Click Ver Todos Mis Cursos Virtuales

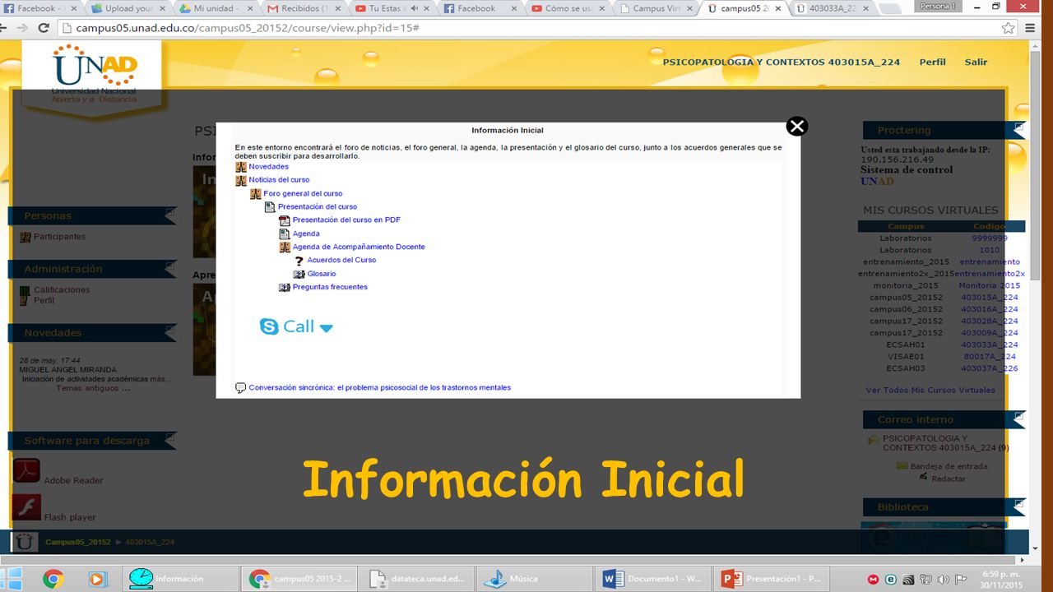pos(930,391)
